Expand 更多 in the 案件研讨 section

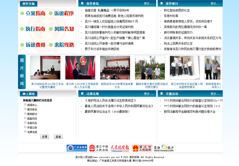pyautogui.click(x=215, y=4)
